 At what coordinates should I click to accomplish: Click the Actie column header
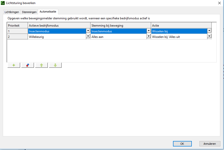pyautogui.click(x=181, y=25)
